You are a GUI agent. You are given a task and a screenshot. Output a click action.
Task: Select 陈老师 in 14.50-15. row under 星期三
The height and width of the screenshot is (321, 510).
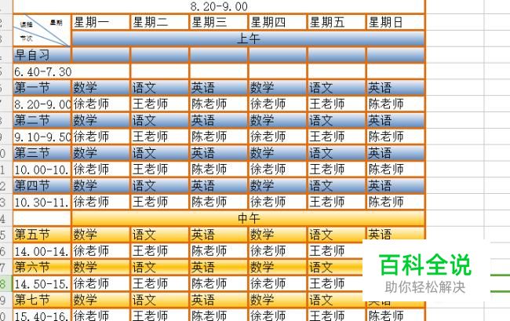pos(218,283)
